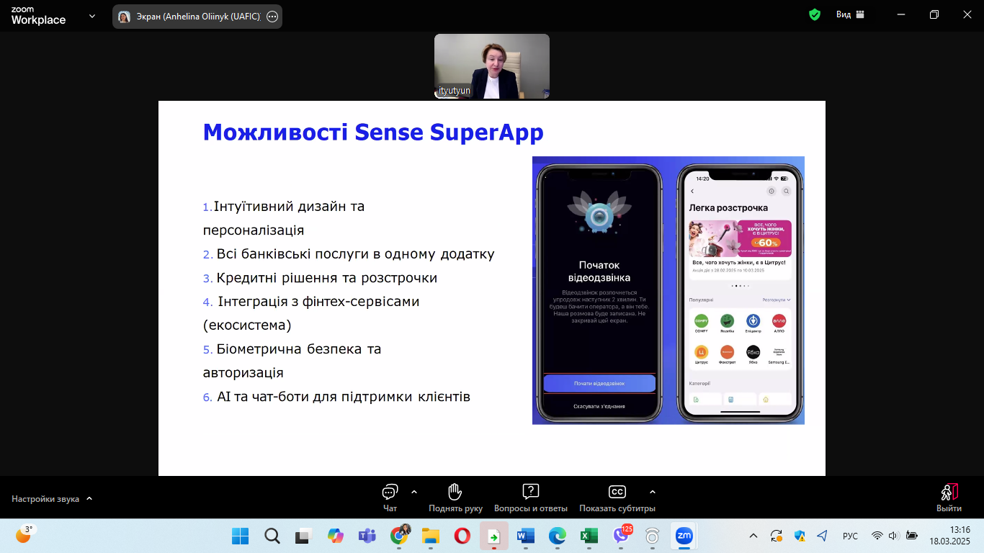
Task: Click the slide title Можливості Sense SuperApp
Action: point(373,132)
